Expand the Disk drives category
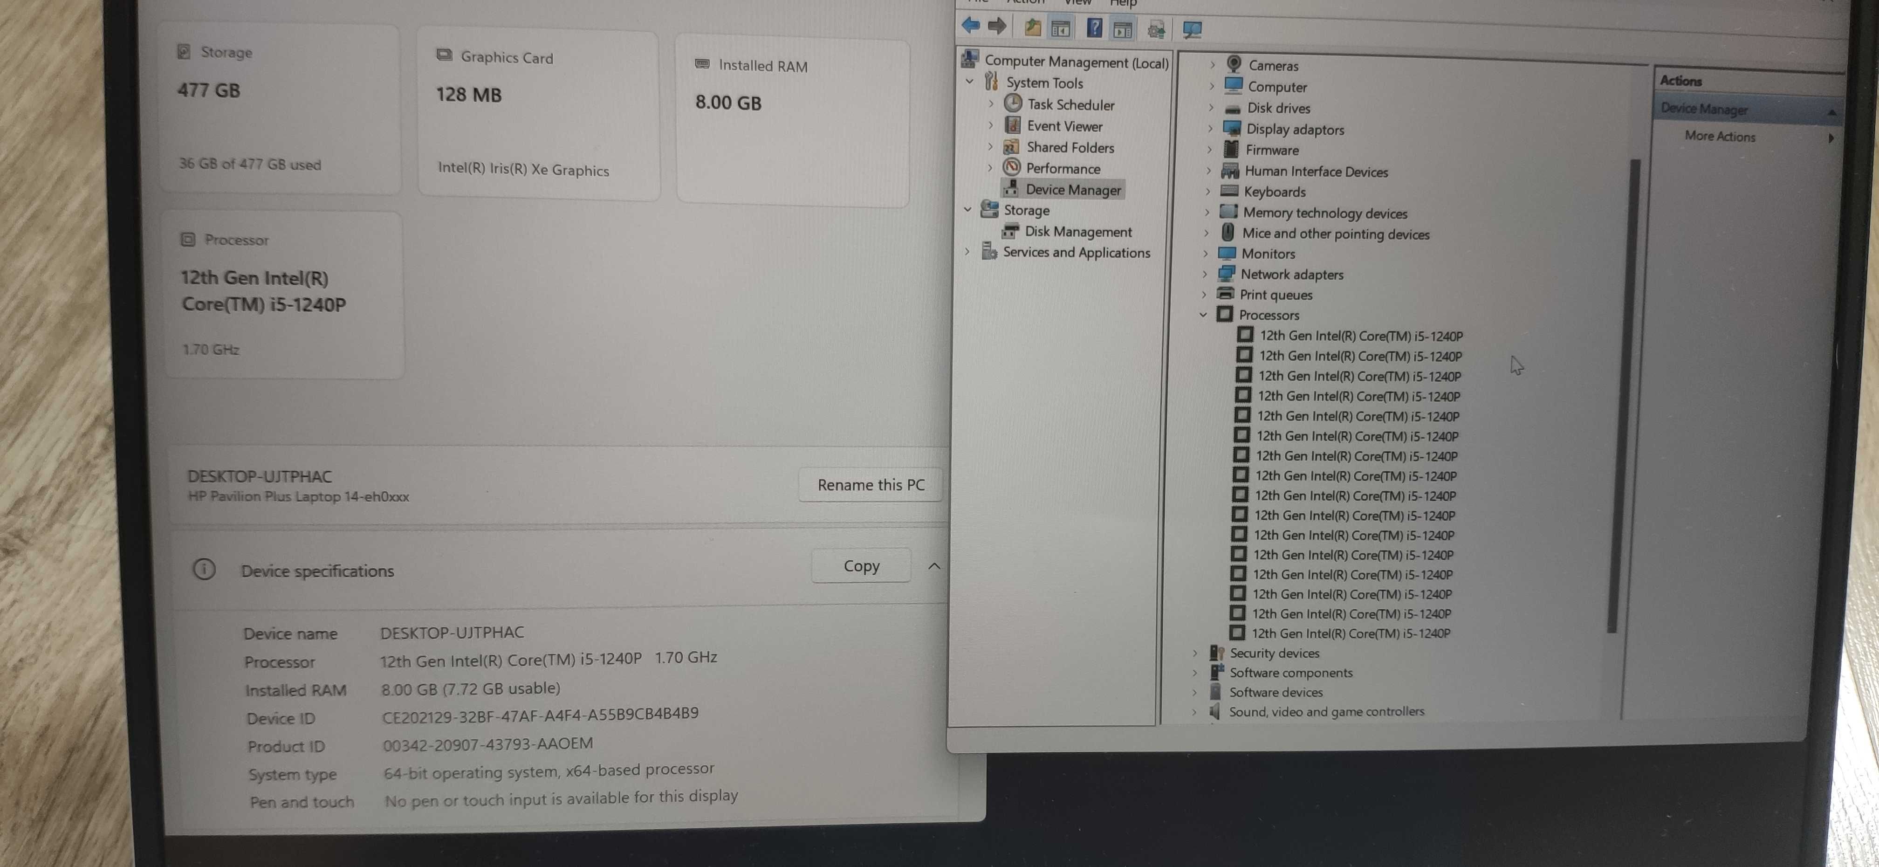The width and height of the screenshot is (1879, 867). pyautogui.click(x=1211, y=107)
